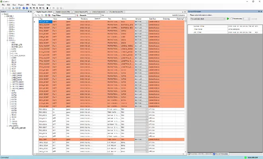Open the tab list overflow arrow
Image resolution: width=263 pixels, height=159 pixels.
tap(183, 12)
